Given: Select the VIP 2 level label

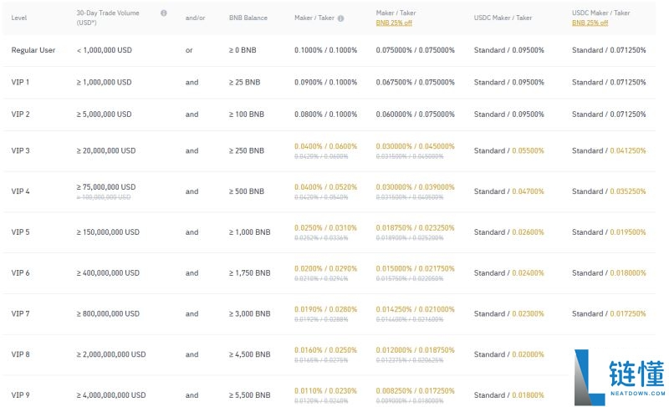Looking at the screenshot, I should [x=20, y=114].
